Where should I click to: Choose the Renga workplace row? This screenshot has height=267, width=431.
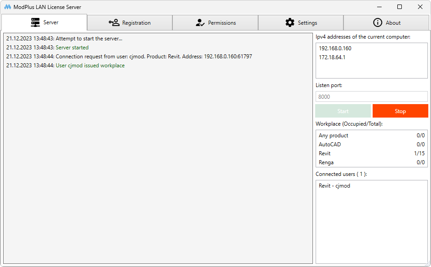pos(371,162)
